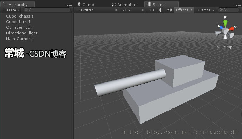This screenshot has height=139, width=242.
Task: Toggle the Persp projection label
Action: pyautogui.click(x=224, y=47)
